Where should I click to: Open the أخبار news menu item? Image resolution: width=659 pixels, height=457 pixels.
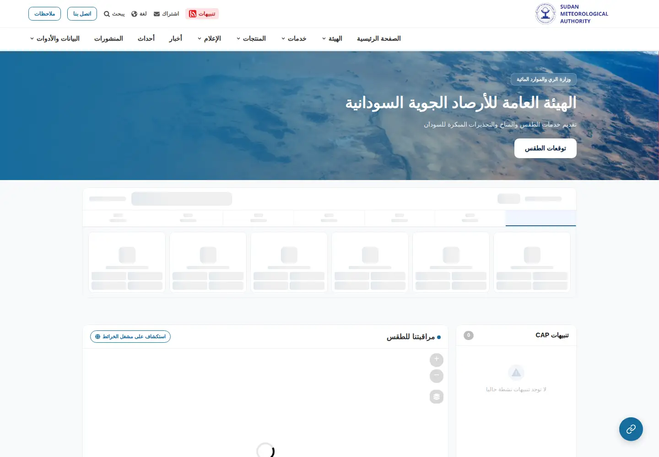click(x=176, y=38)
